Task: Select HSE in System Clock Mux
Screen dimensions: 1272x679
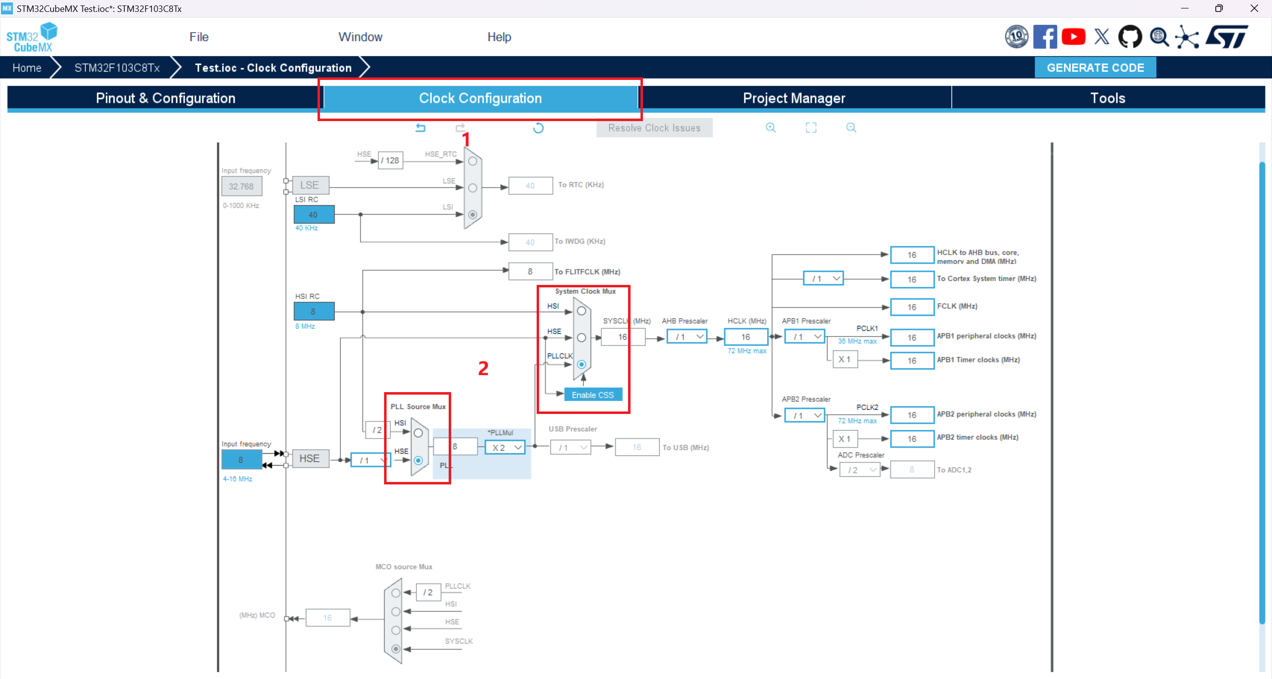Action: (581, 338)
